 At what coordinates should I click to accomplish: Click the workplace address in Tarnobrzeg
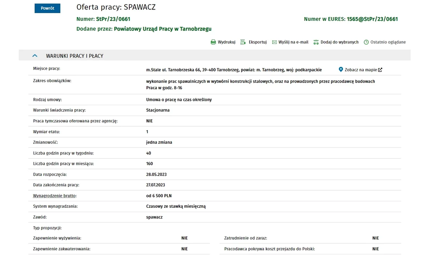[x=234, y=70]
